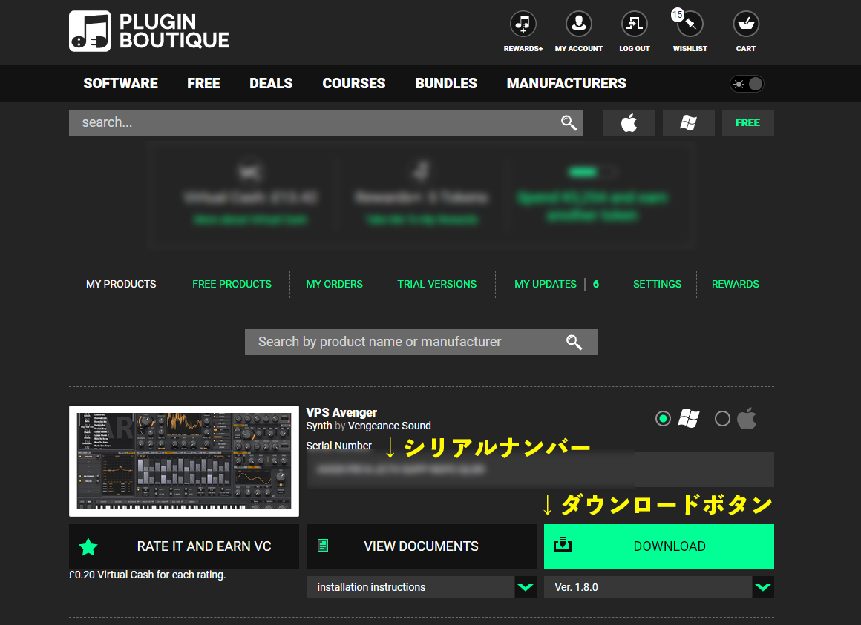Filter by Mac with Apple icon button
This screenshot has width=861, height=625.
click(629, 123)
